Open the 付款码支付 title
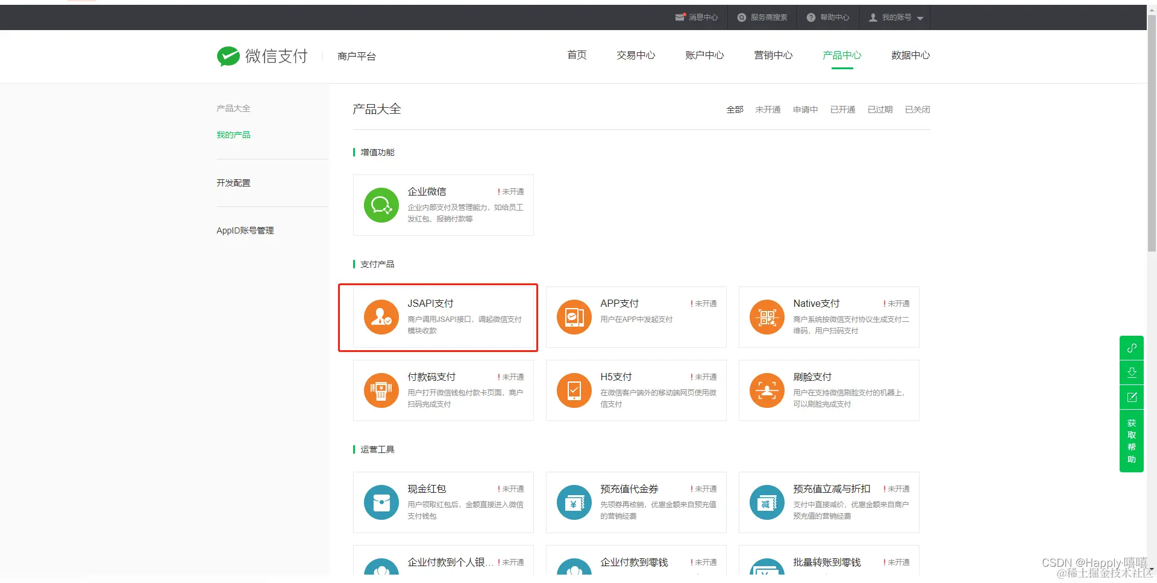Viewport: 1157px width, 583px height. pyautogui.click(x=431, y=377)
